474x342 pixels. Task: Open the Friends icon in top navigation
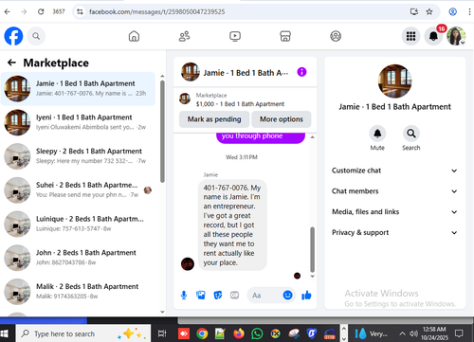pyautogui.click(x=184, y=36)
